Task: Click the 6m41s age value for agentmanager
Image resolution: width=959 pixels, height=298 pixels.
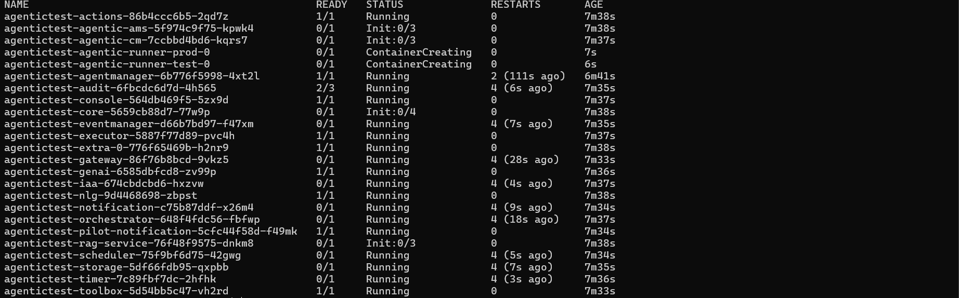Action: coord(600,76)
